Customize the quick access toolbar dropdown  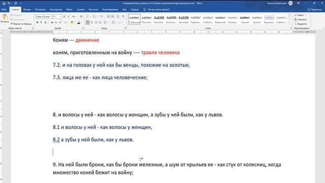[20, 4]
